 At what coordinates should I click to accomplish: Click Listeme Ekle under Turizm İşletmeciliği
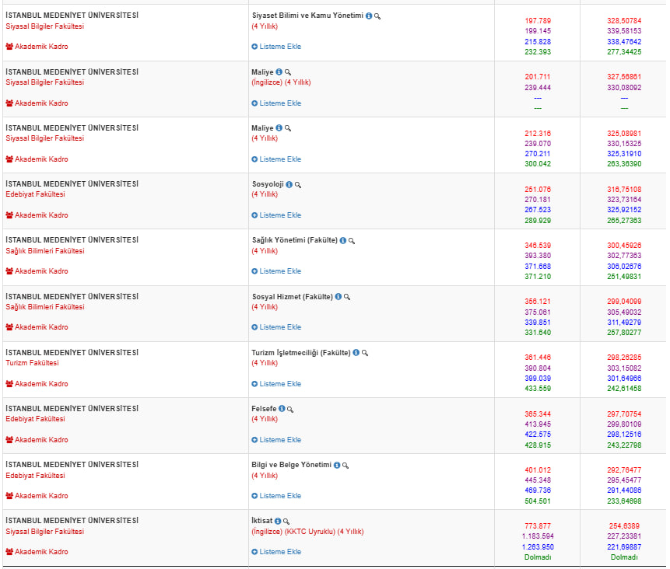(276, 384)
